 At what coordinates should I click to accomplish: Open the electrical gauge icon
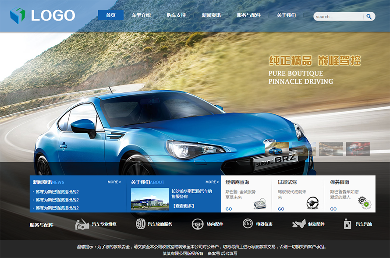coord(248,223)
